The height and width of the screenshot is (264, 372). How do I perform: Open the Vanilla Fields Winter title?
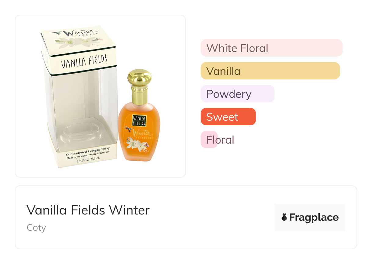(x=88, y=210)
